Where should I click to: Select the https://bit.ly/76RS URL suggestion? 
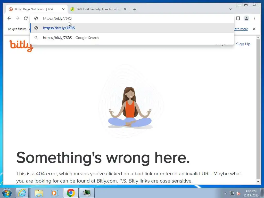132,28
